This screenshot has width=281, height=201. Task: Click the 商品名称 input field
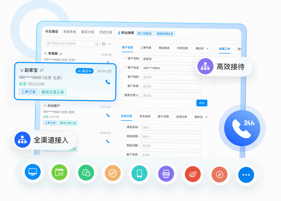(x=171, y=128)
